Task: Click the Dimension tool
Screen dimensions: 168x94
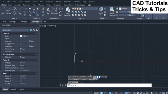Action: click(x=55, y=11)
